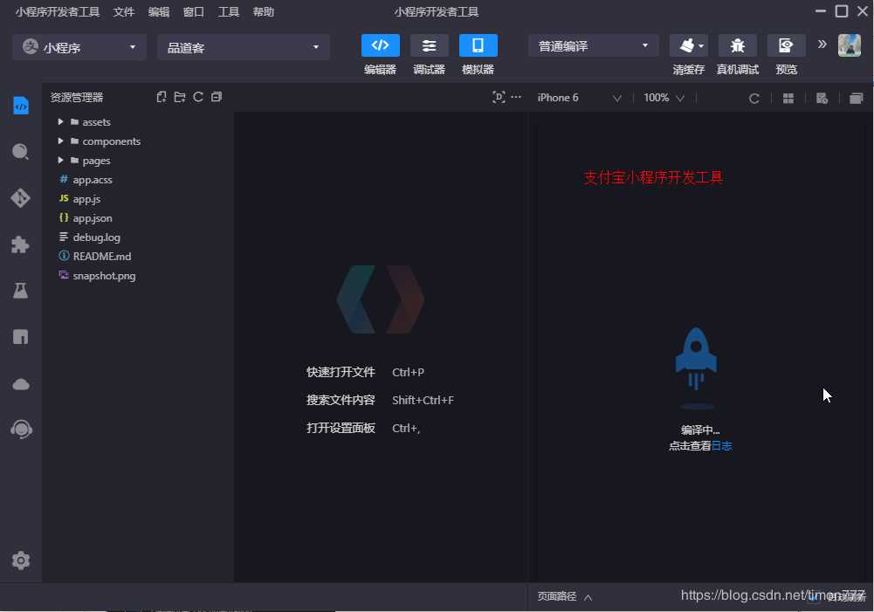This screenshot has height=612, width=874.
Task: Open the editor more actions ellipsis
Action: pos(516,96)
